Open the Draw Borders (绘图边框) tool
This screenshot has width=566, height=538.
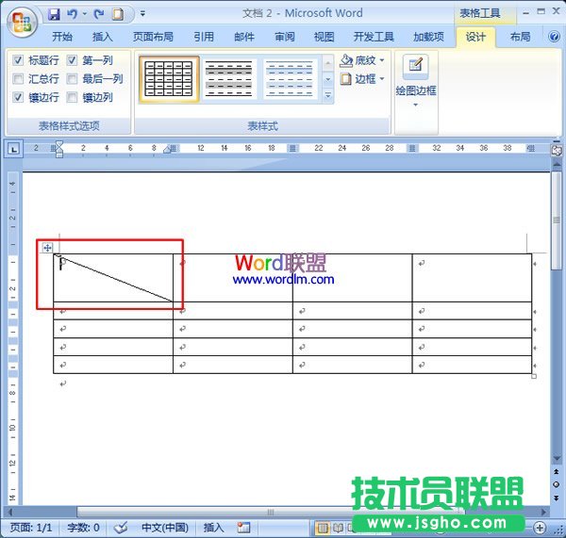point(415,81)
